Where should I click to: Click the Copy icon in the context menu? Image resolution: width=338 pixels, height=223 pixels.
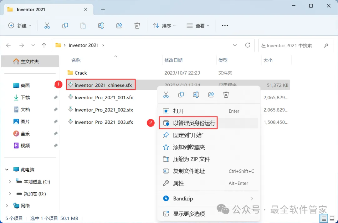pyautogui.click(x=181, y=95)
